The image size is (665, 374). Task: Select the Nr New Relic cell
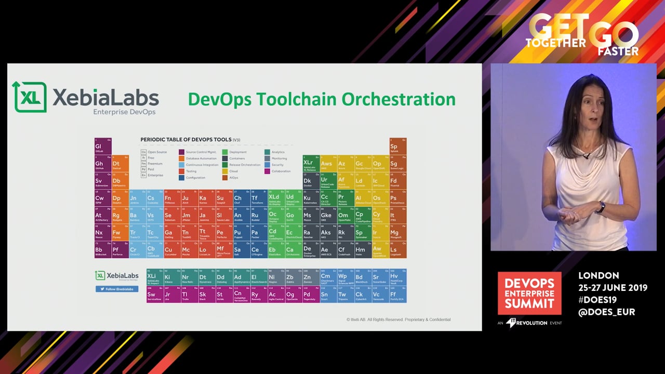(190, 277)
